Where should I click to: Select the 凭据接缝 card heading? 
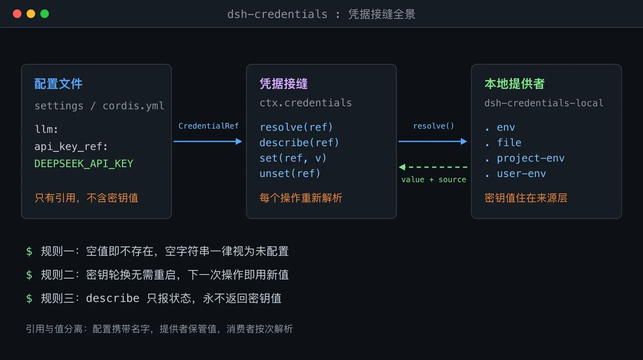(x=283, y=84)
